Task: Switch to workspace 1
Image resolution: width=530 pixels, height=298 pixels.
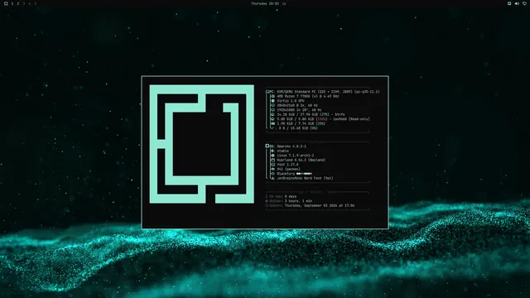Action: 12,3
